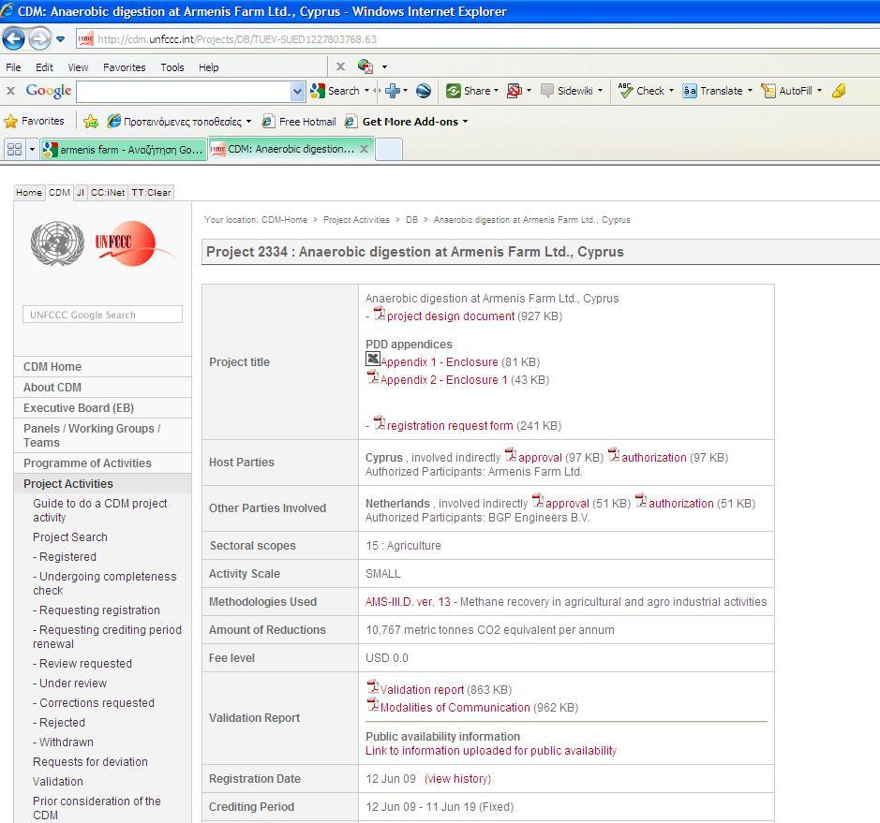Open Project Search in the sidebar
The width and height of the screenshot is (880, 823).
70,537
